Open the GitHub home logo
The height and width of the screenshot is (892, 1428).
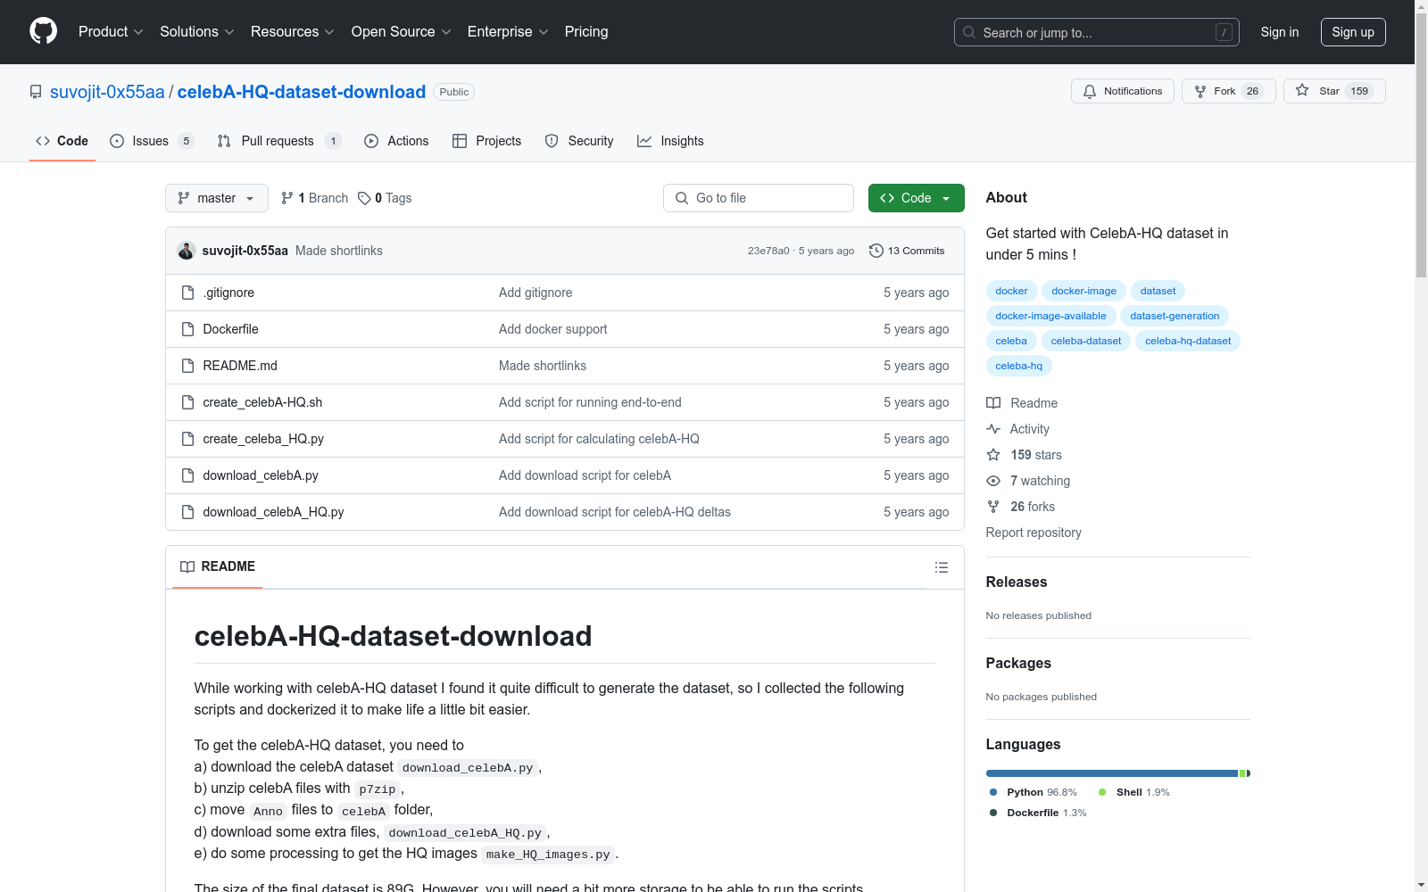point(43,31)
